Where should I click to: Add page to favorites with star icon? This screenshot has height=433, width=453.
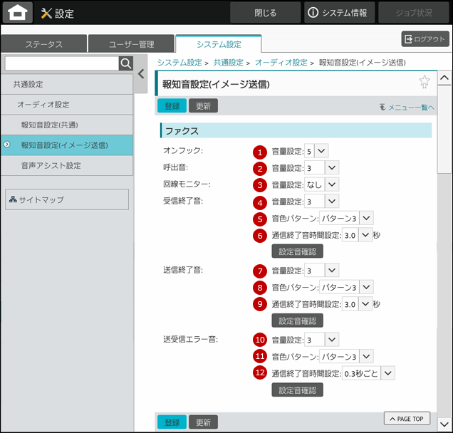(x=425, y=82)
